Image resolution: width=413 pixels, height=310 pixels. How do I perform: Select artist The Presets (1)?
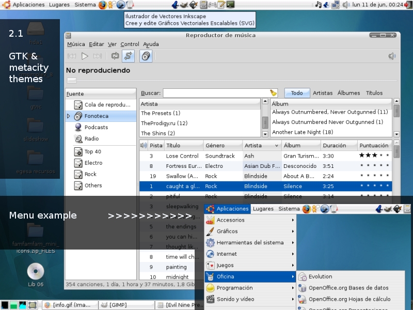tap(200, 113)
